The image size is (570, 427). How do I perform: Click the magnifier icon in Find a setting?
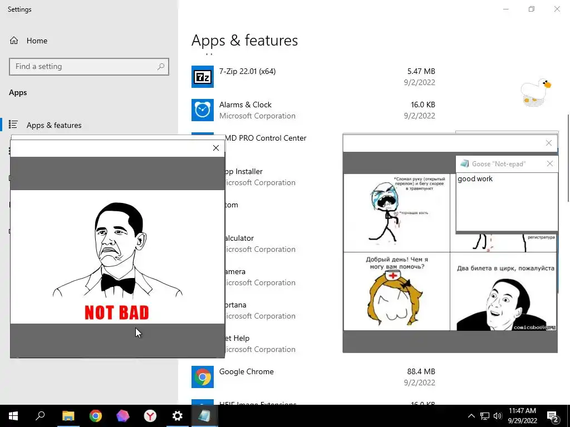point(161,67)
